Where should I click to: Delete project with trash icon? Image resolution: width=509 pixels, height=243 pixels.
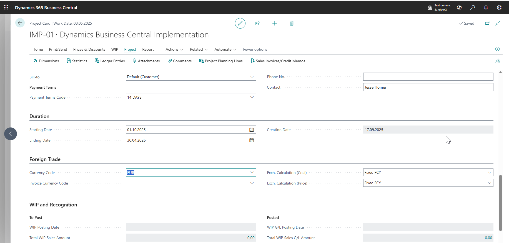click(x=292, y=23)
